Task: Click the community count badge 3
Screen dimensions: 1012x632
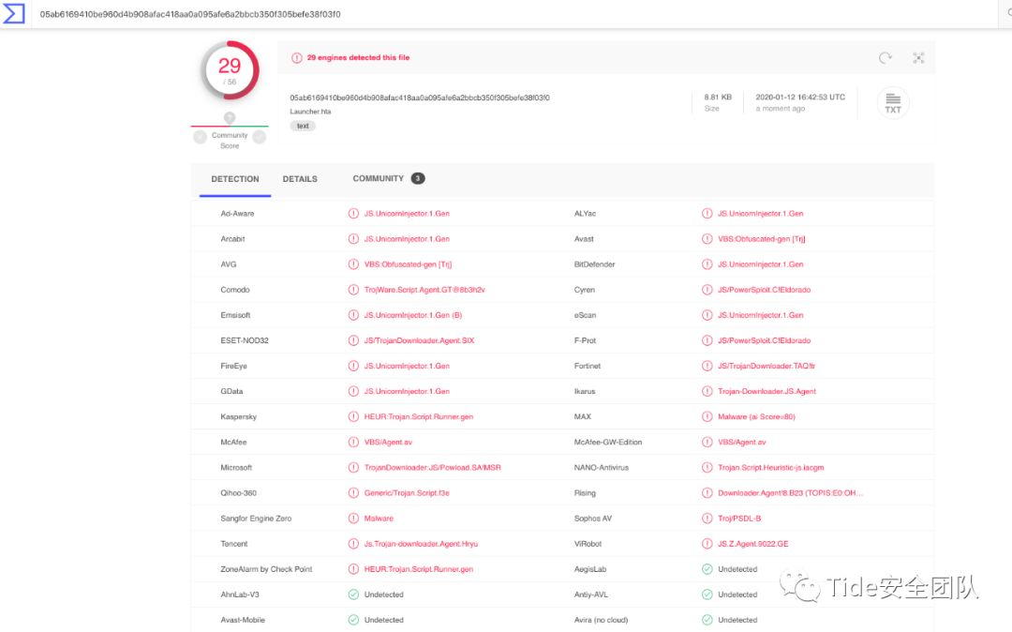Action: coord(418,178)
